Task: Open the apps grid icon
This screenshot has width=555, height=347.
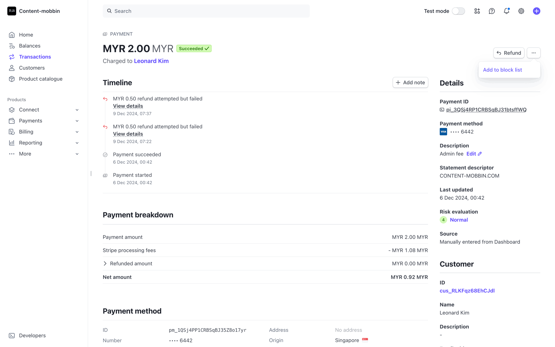Action: (x=477, y=11)
